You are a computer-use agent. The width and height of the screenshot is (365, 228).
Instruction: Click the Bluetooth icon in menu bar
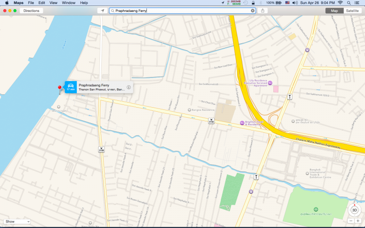coord(261,3)
